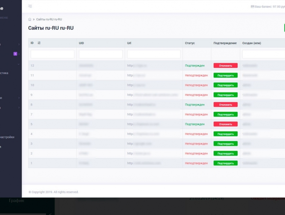Go to home via breadcrumb icon
The height and width of the screenshot is (215, 285).
pos(30,20)
